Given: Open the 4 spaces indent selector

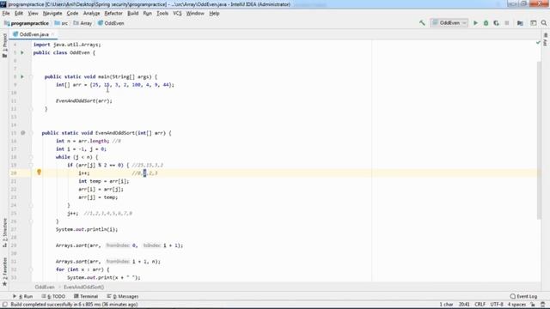Looking at the screenshot, I should [516, 305].
